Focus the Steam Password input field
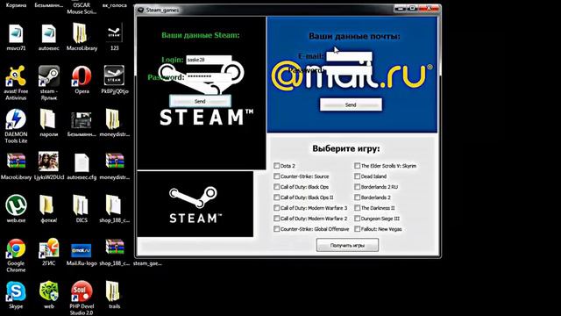The width and height of the screenshot is (561, 316). point(209,77)
